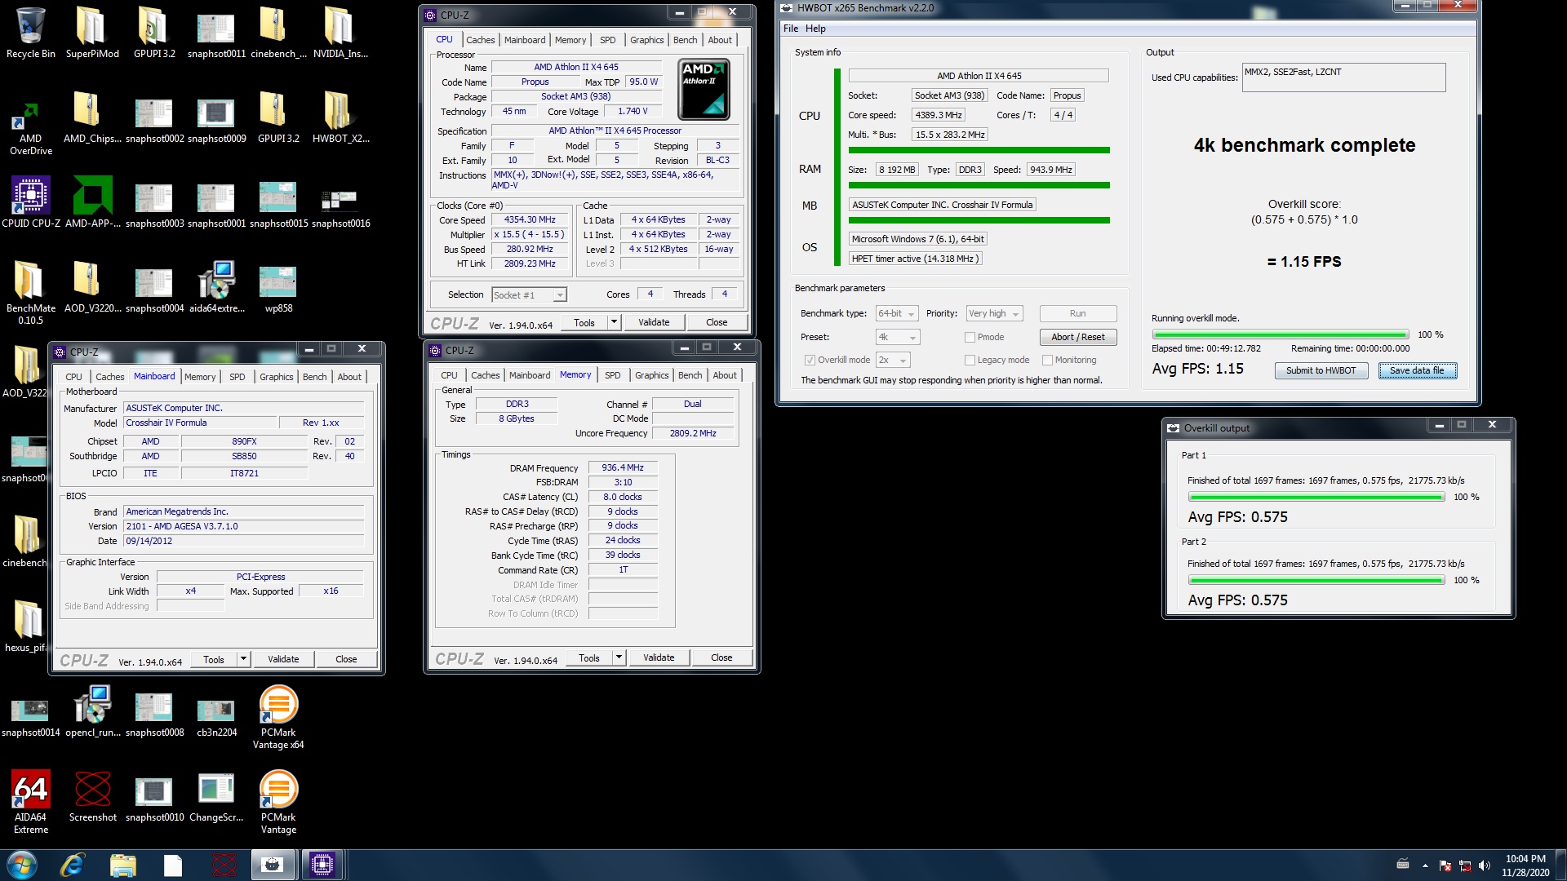Open the Help menu in HWBOT x265
The height and width of the screenshot is (881, 1567).
815,29
